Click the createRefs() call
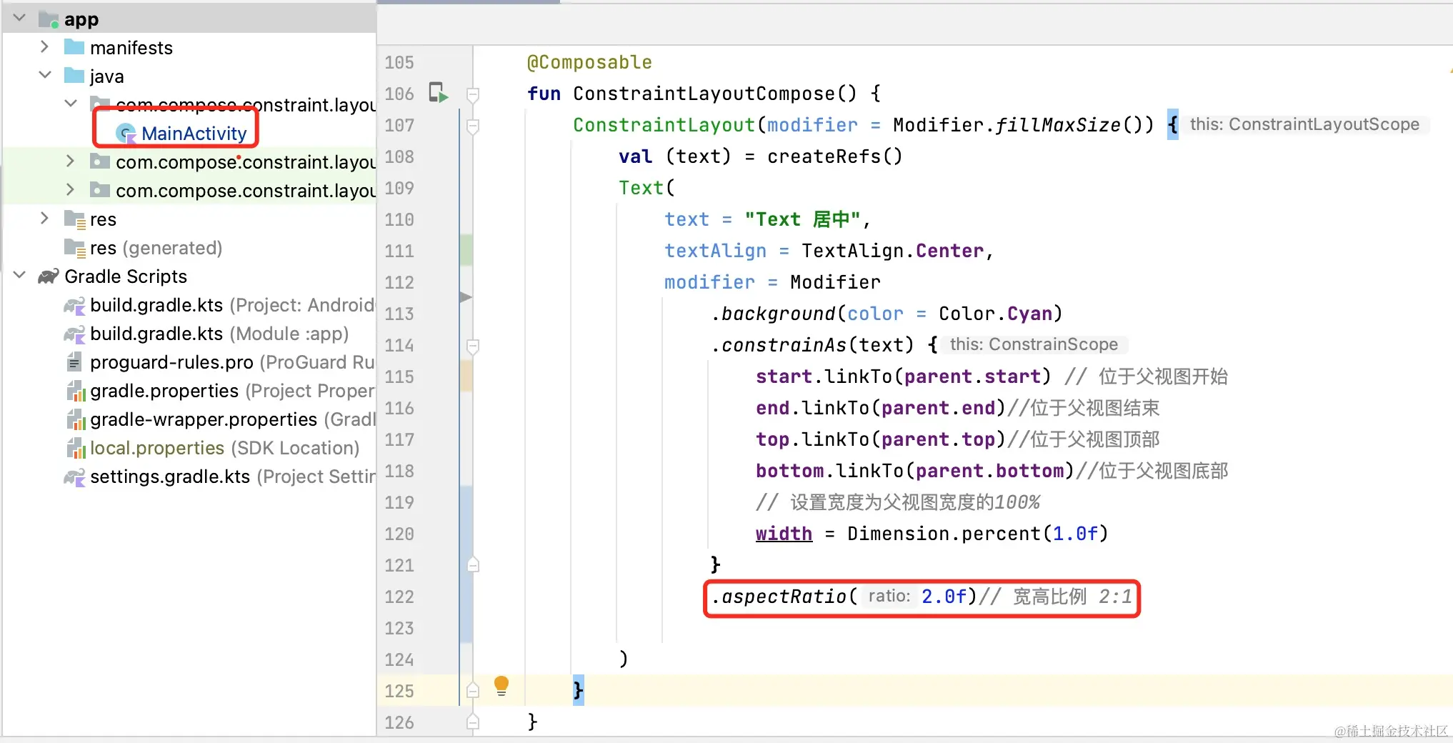Viewport: 1453px width, 743px height. pyautogui.click(x=834, y=157)
